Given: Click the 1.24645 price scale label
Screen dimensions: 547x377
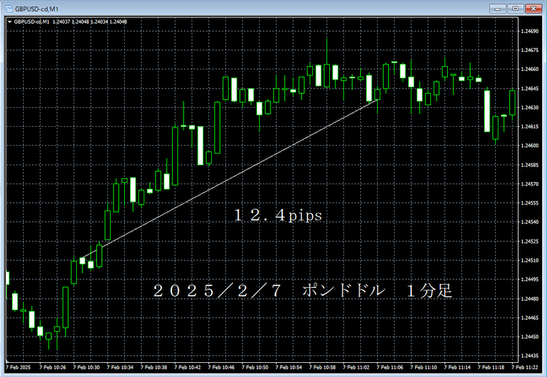Looking at the screenshot, I should coord(529,88).
